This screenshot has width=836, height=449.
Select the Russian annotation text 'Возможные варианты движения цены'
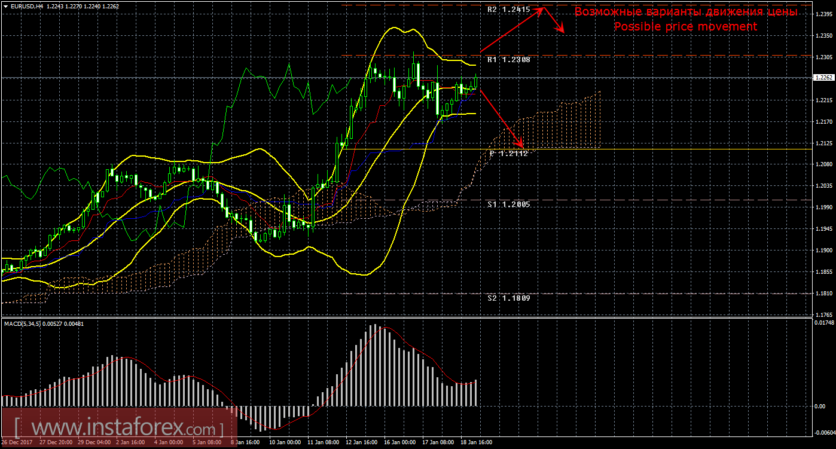click(x=686, y=12)
